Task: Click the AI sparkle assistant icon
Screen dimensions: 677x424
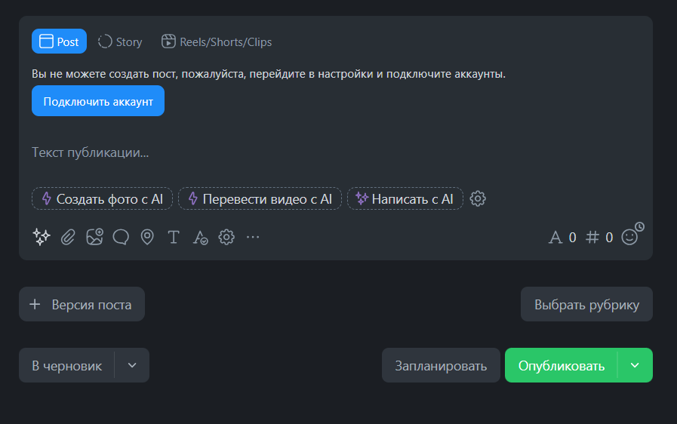Action: [41, 237]
